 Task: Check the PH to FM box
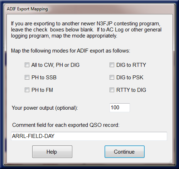[27, 90]
